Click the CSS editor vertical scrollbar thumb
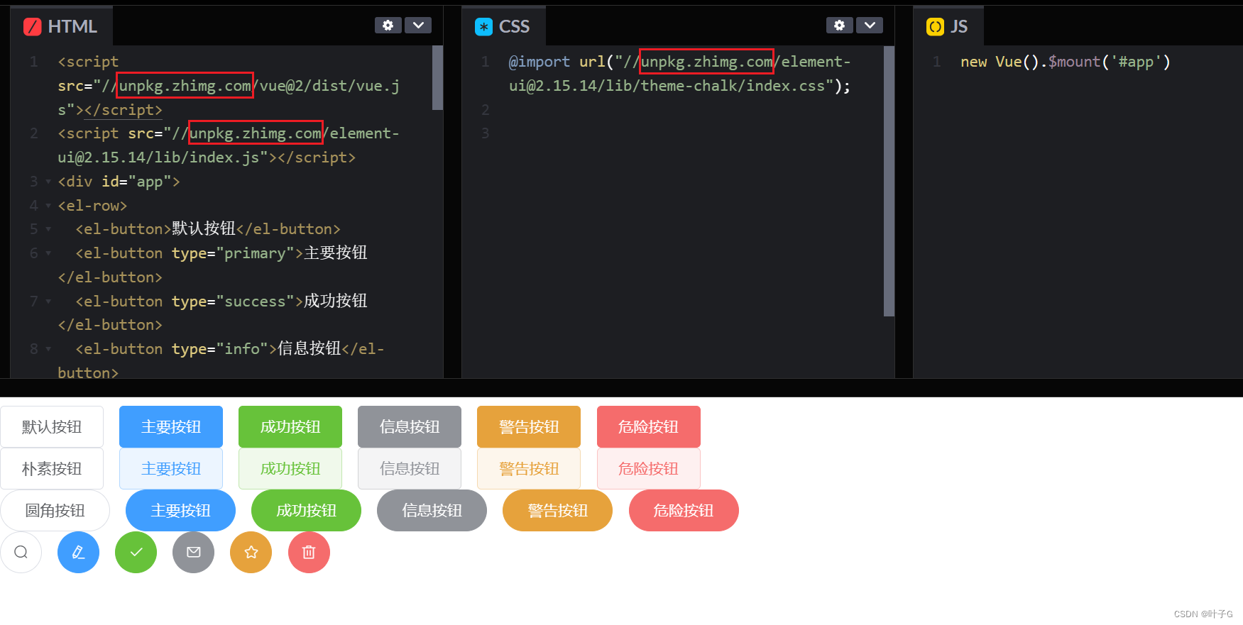1243x625 pixels. coord(889,181)
